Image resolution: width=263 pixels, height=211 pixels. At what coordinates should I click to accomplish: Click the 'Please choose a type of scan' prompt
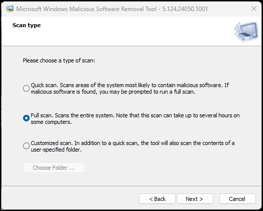point(59,60)
